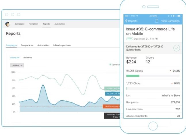The width and height of the screenshot is (186, 135).
Task: Tap the List What's in Store row
Action: pos(153,96)
